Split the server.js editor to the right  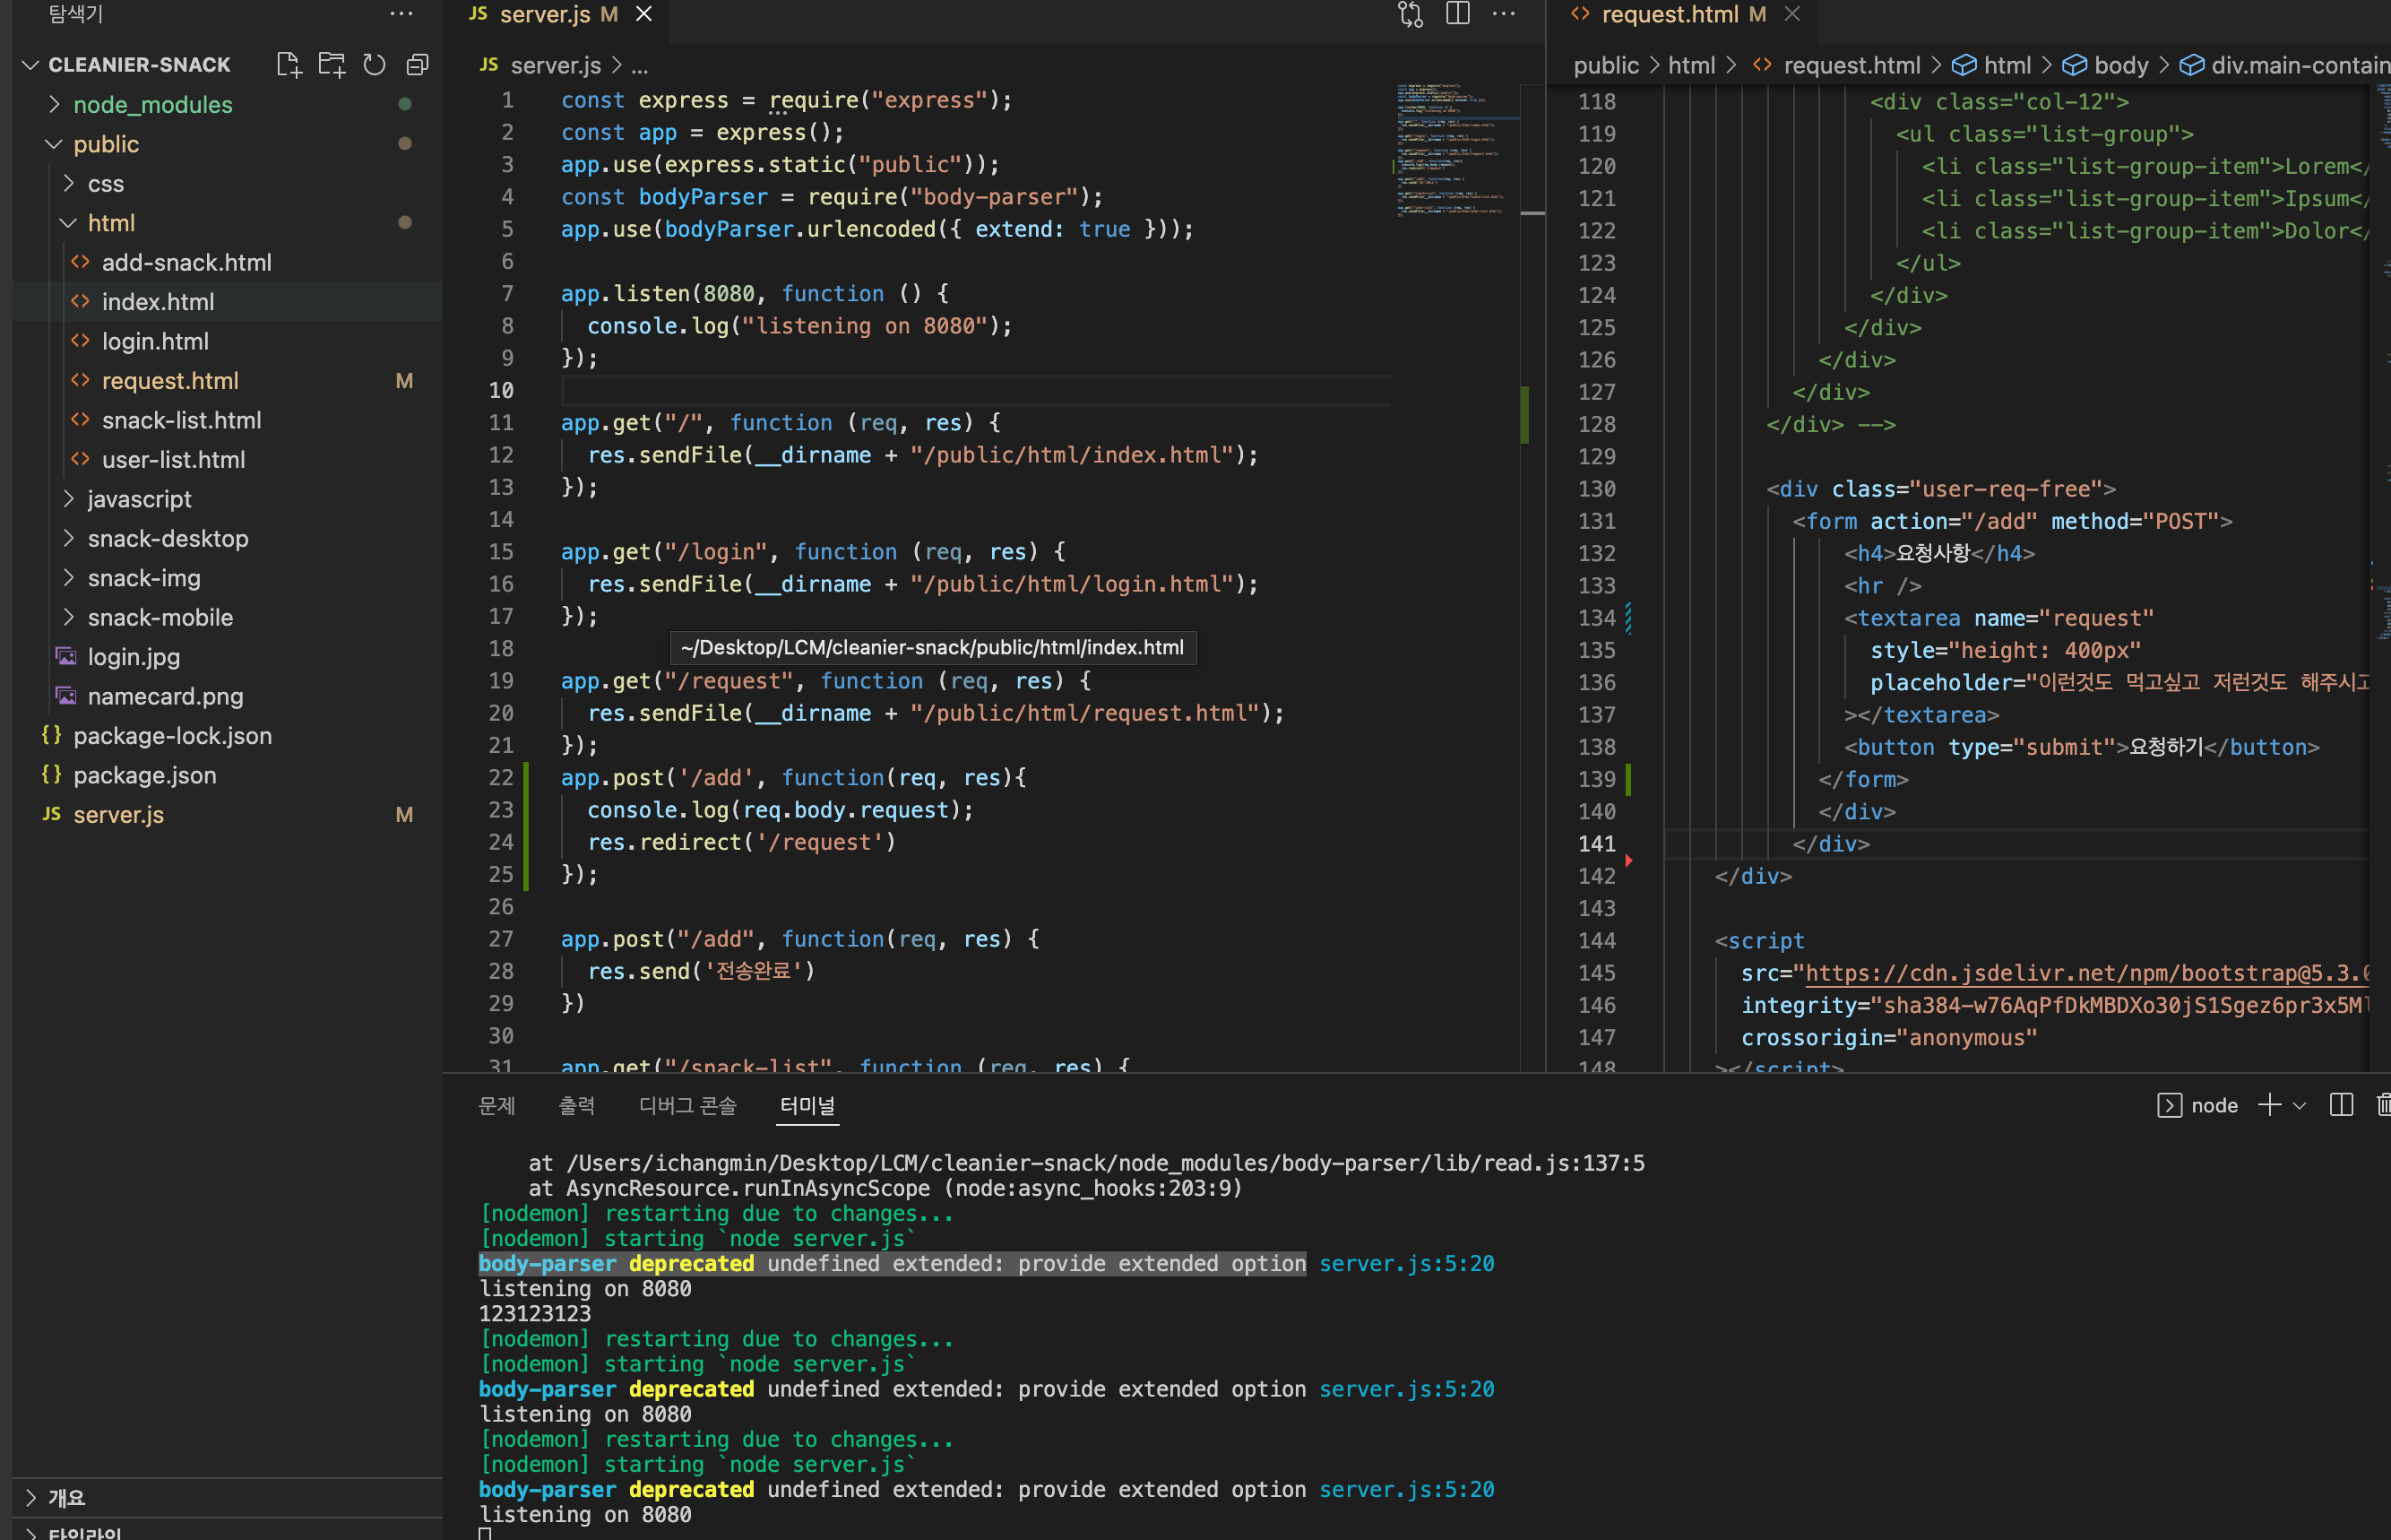click(1457, 14)
